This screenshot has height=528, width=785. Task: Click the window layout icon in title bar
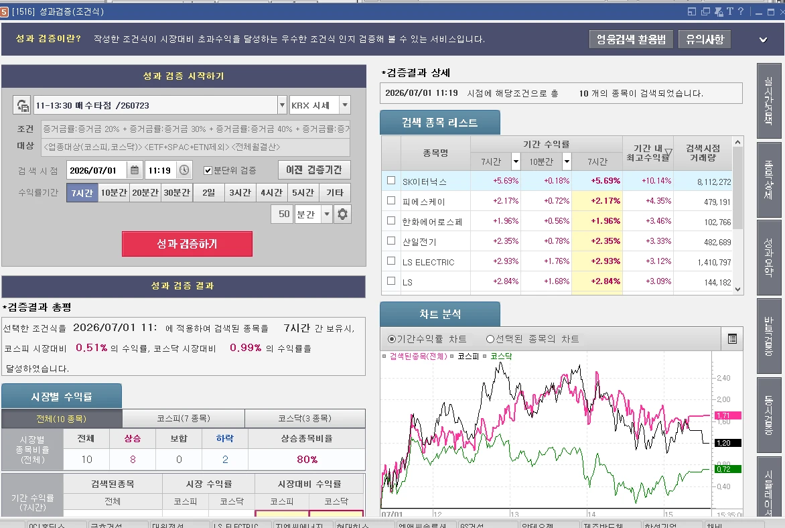click(x=692, y=11)
